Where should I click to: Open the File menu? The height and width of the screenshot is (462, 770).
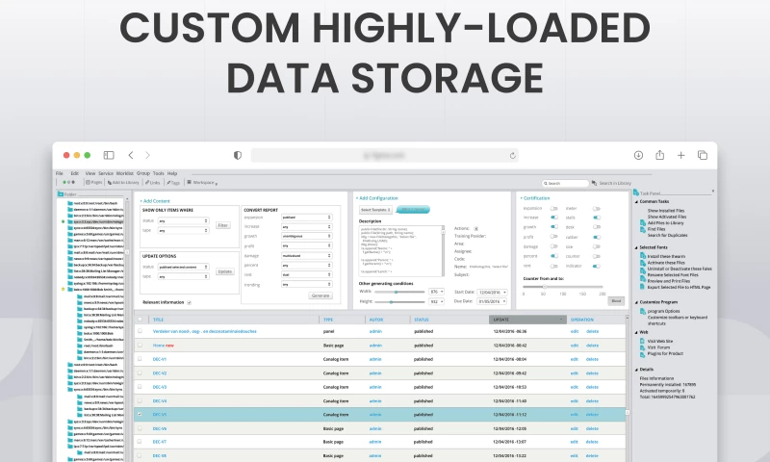[x=60, y=173]
